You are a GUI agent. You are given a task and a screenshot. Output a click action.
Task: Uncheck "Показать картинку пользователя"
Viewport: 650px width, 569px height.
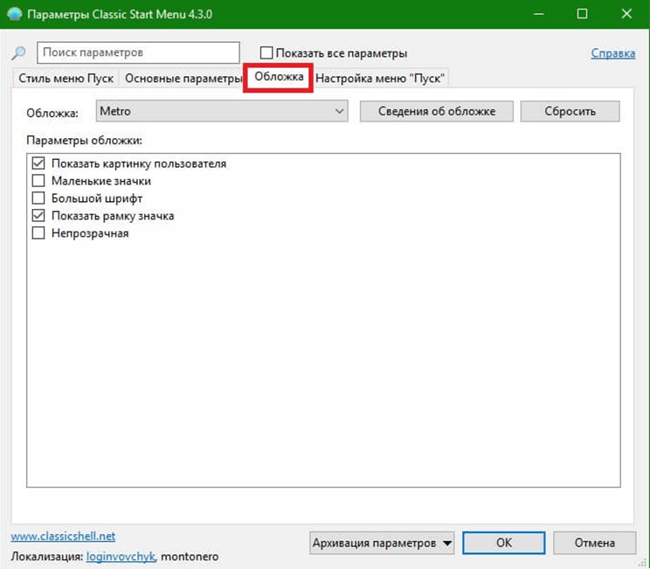pyautogui.click(x=38, y=163)
